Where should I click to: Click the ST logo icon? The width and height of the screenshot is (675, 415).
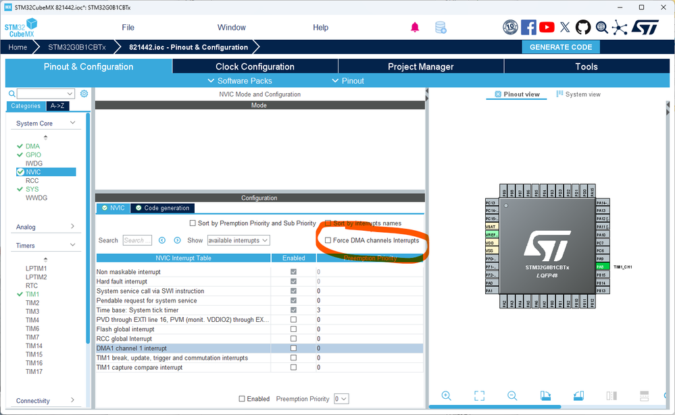[x=645, y=28]
